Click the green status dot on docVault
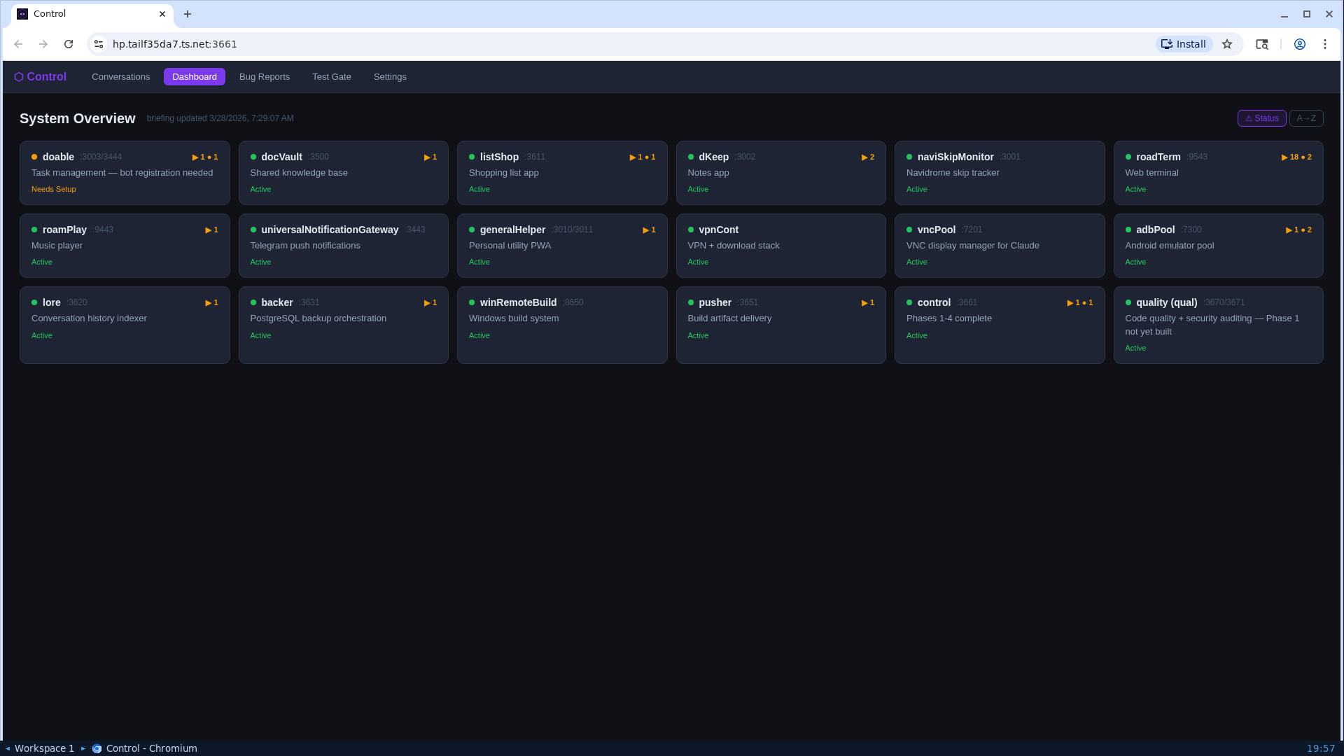 pyautogui.click(x=253, y=157)
